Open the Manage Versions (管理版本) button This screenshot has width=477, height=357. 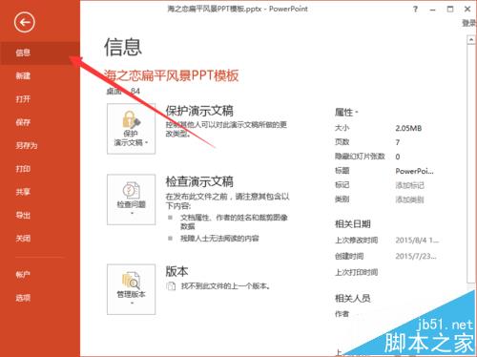point(132,289)
